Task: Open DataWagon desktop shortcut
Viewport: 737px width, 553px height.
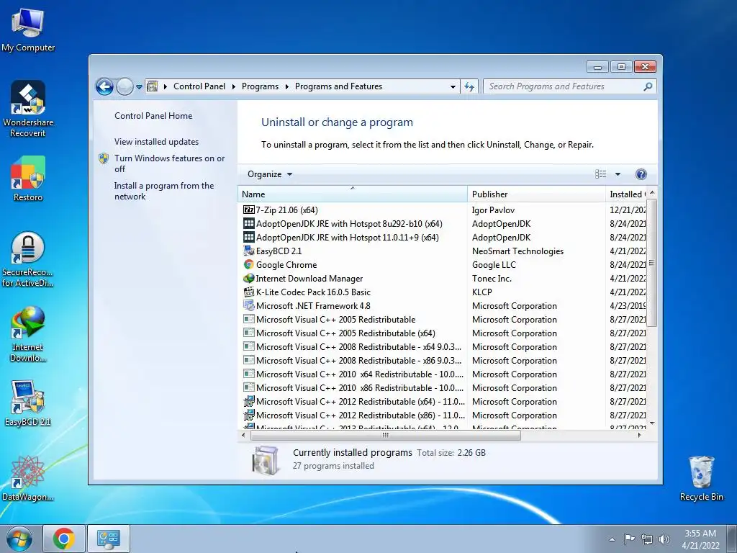Action: pos(28,478)
